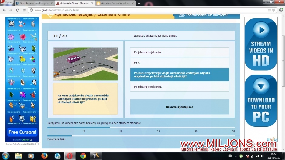Viewport: 285px width, 160px height.
Task: Click the heart bookmark icon in address bar
Action: (273, 10)
